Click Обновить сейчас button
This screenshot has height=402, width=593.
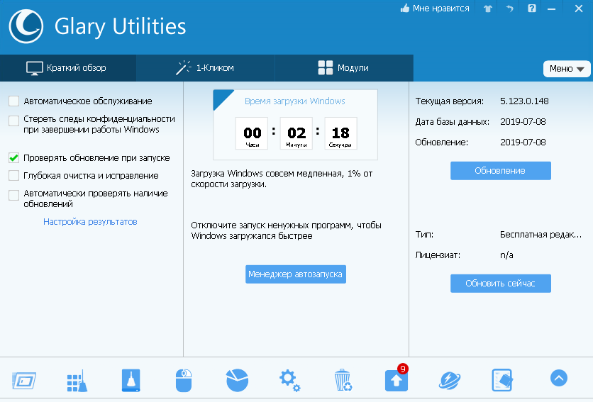pos(501,284)
